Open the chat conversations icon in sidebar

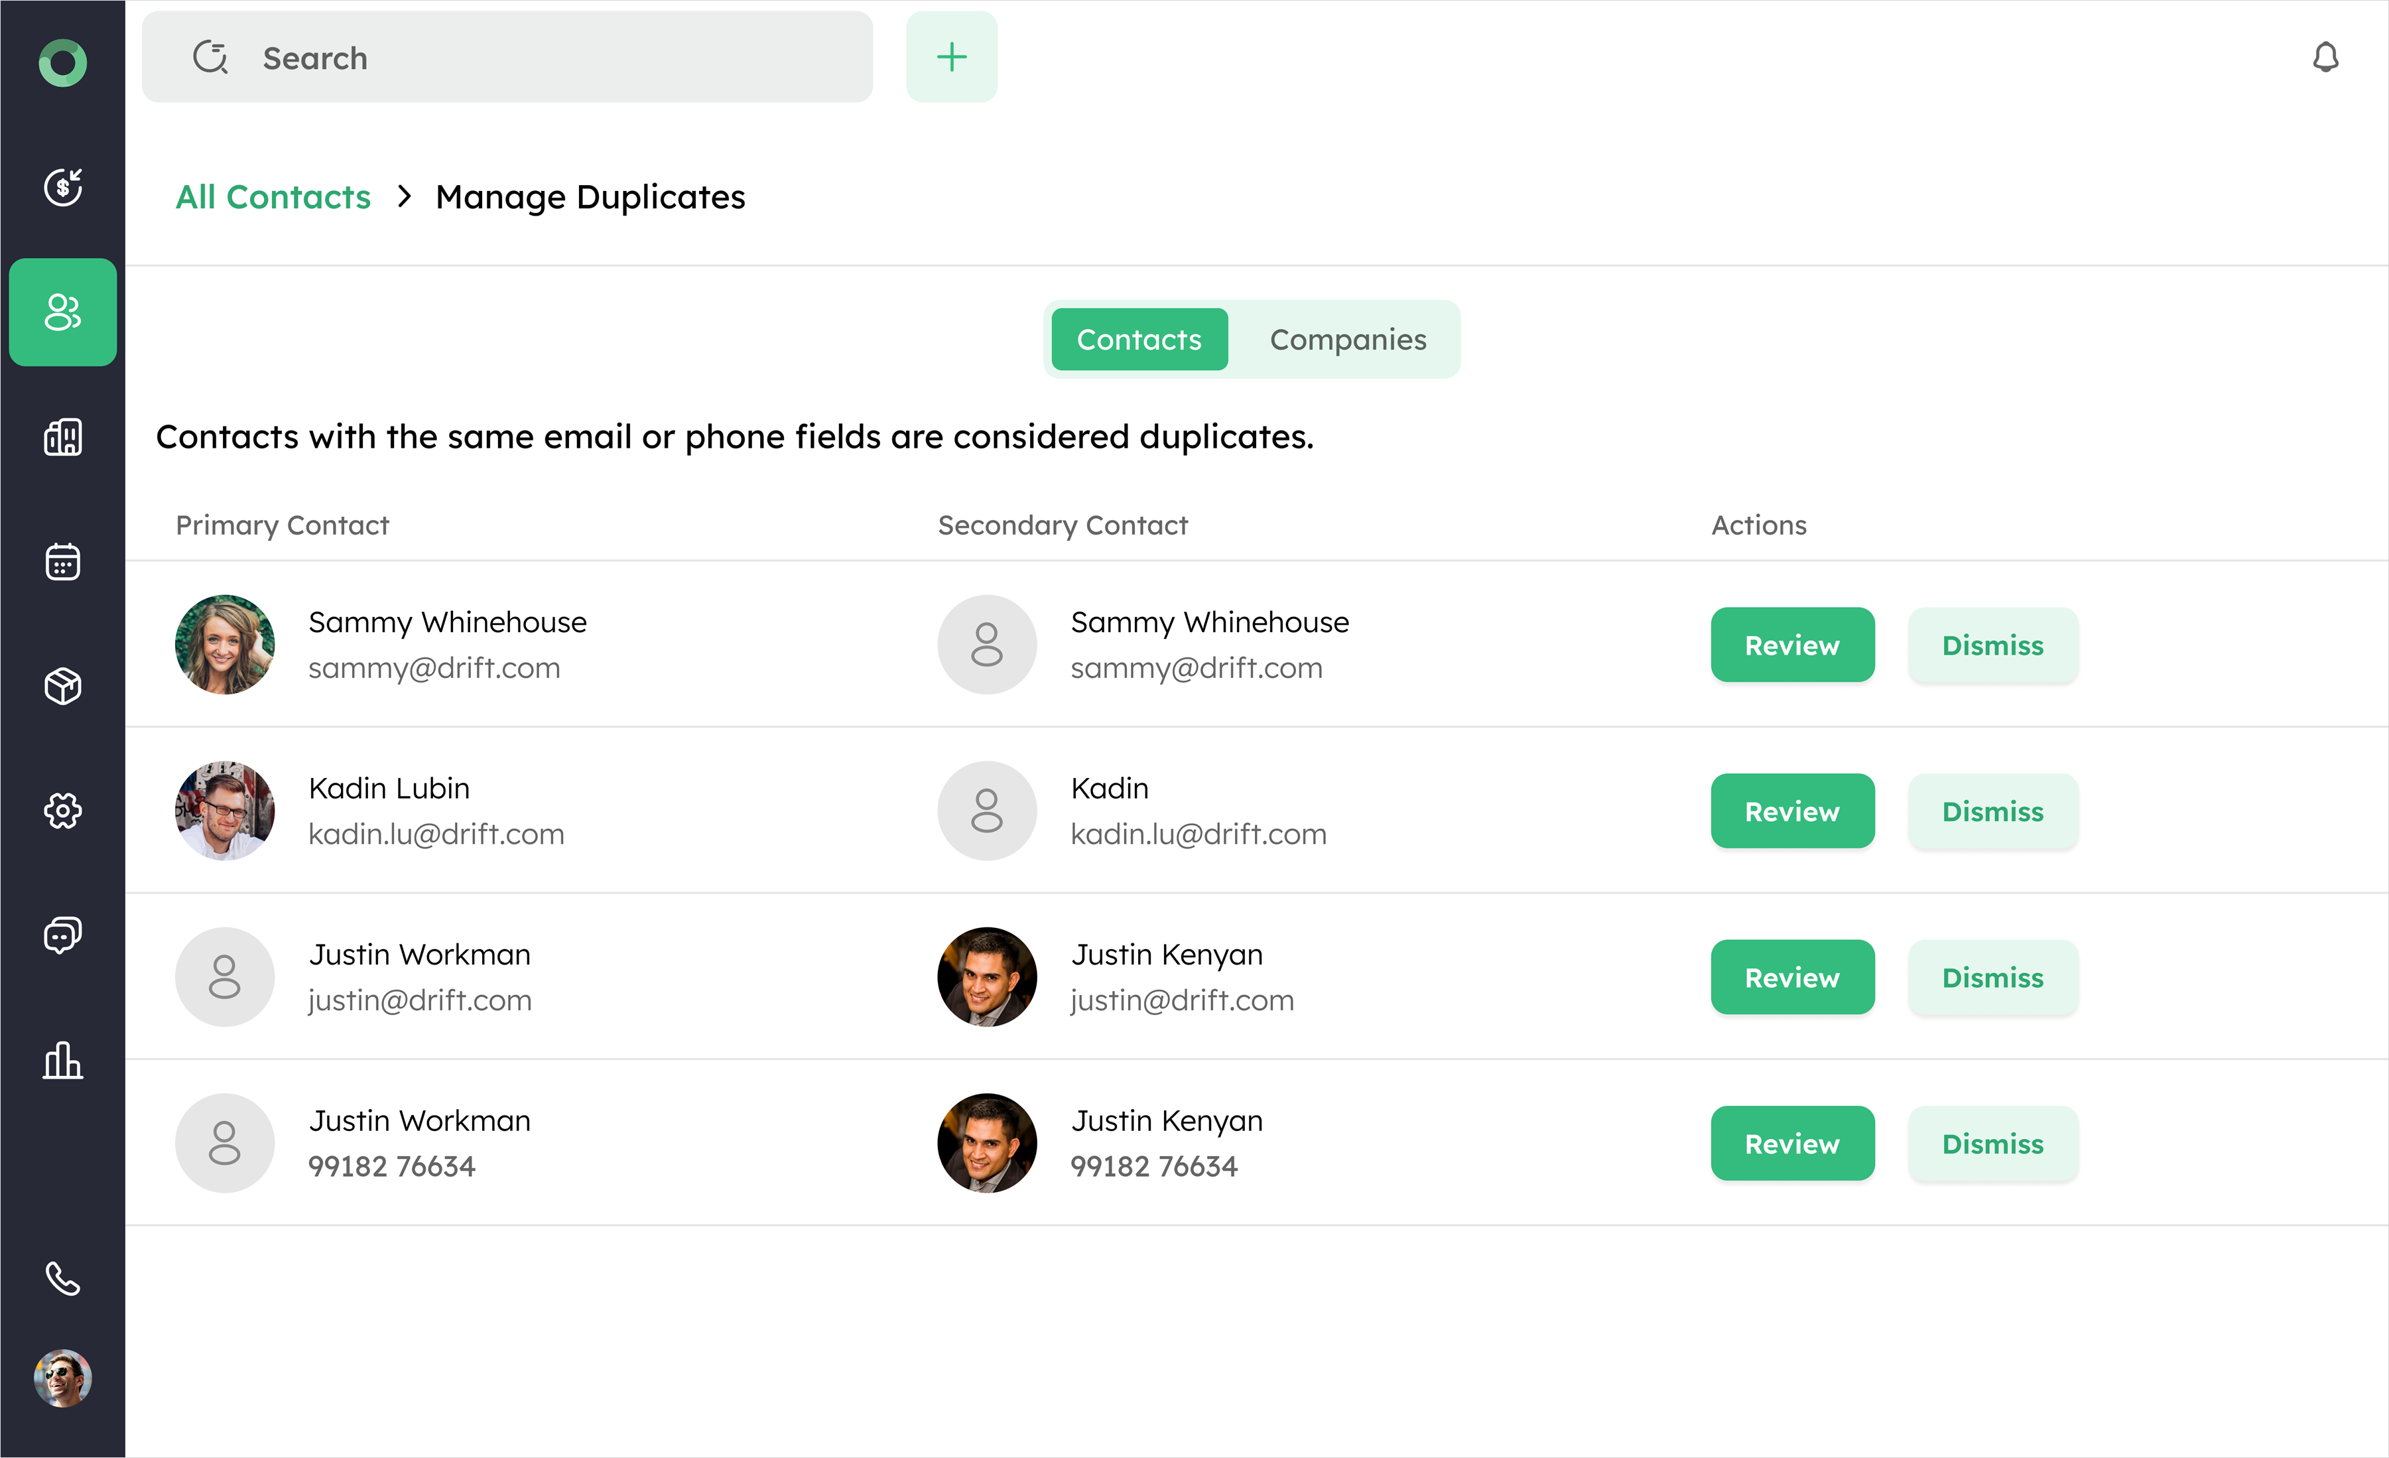(63, 935)
